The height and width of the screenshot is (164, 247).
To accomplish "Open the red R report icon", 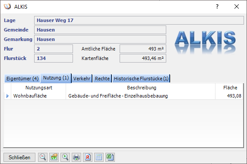I will 88,157.
